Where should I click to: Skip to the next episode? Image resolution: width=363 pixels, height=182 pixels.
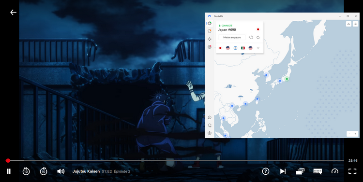pos(283,171)
